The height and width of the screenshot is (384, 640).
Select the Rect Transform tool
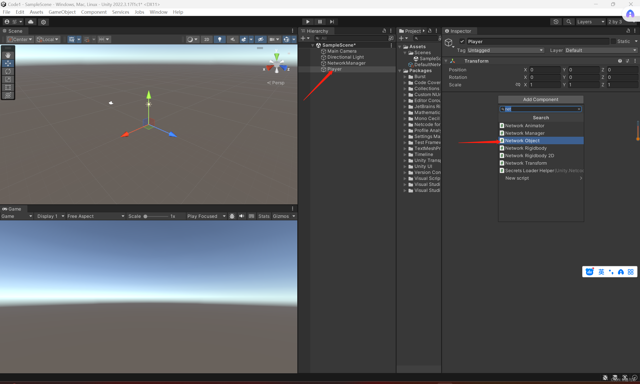pyautogui.click(x=8, y=88)
